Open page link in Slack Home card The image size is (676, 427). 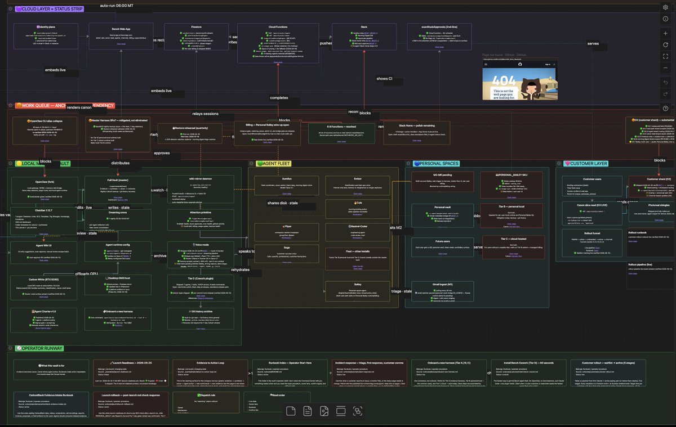tap(416, 141)
